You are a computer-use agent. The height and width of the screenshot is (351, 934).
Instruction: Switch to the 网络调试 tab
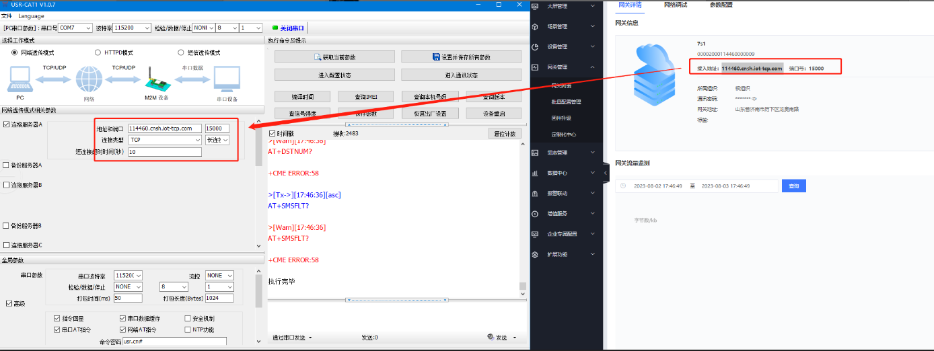point(675,5)
